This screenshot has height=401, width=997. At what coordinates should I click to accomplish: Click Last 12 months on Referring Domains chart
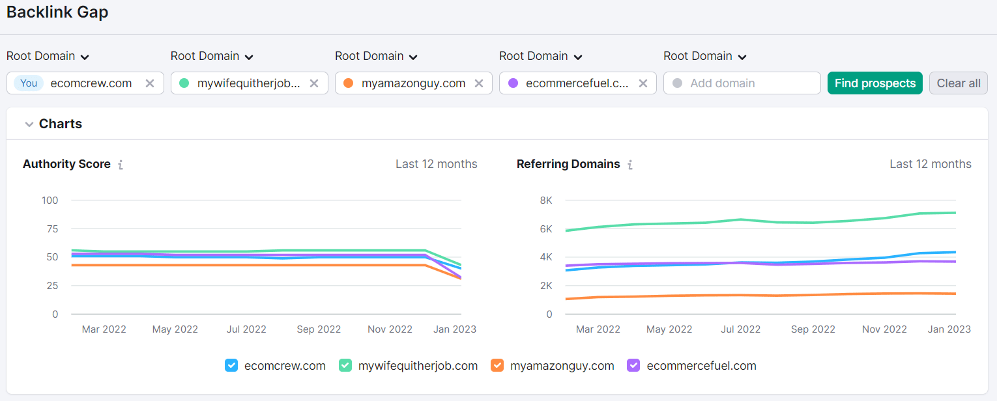click(x=931, y=164)
